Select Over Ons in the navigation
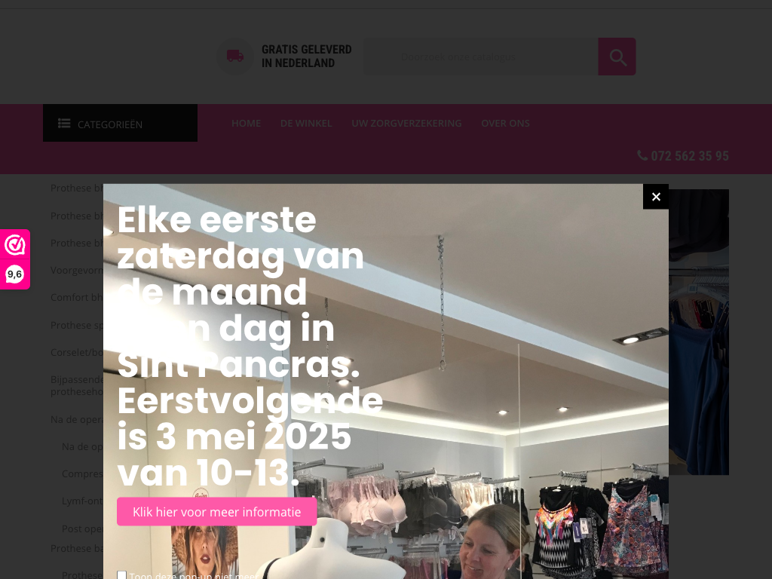The width and height of the screenshot is (772, 579). point(505,123)
